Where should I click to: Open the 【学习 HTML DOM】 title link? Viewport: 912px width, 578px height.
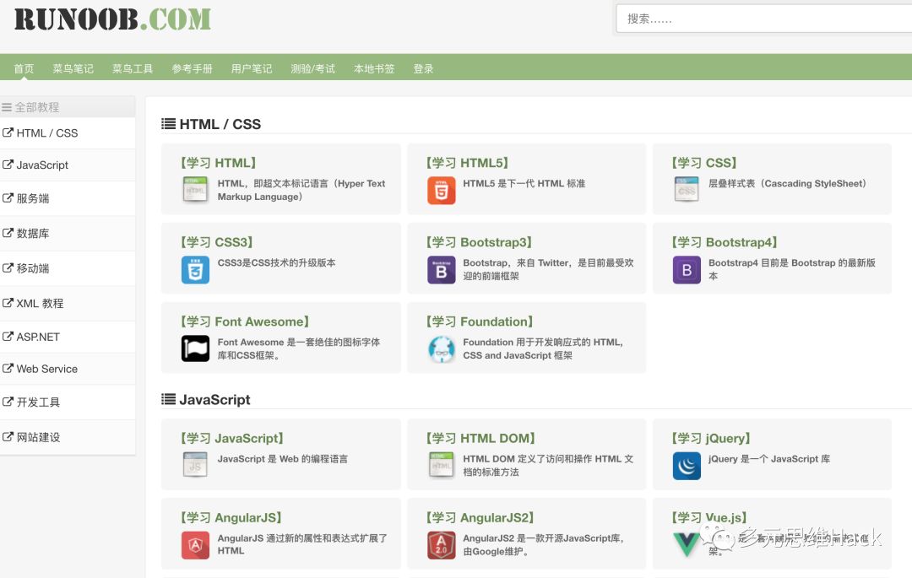coord(480,438)
